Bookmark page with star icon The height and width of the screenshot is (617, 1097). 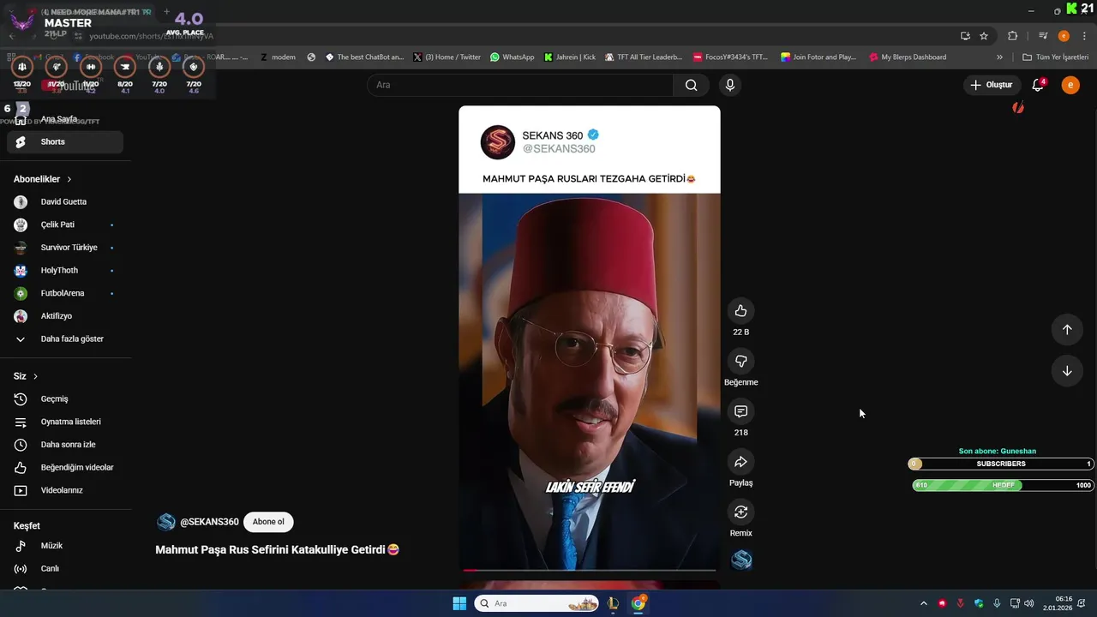[x=984, y=36]
